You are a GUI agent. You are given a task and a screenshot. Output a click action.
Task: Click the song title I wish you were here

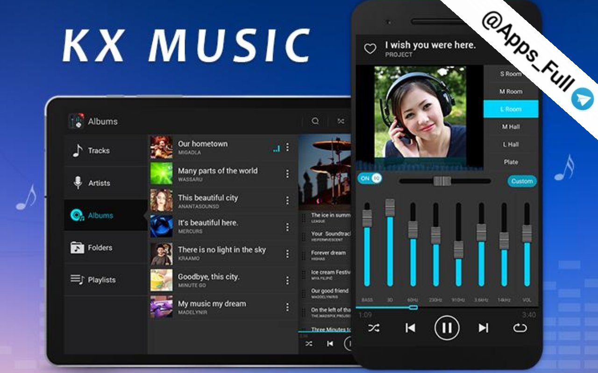pyautogui.click(x=430, y=45)
